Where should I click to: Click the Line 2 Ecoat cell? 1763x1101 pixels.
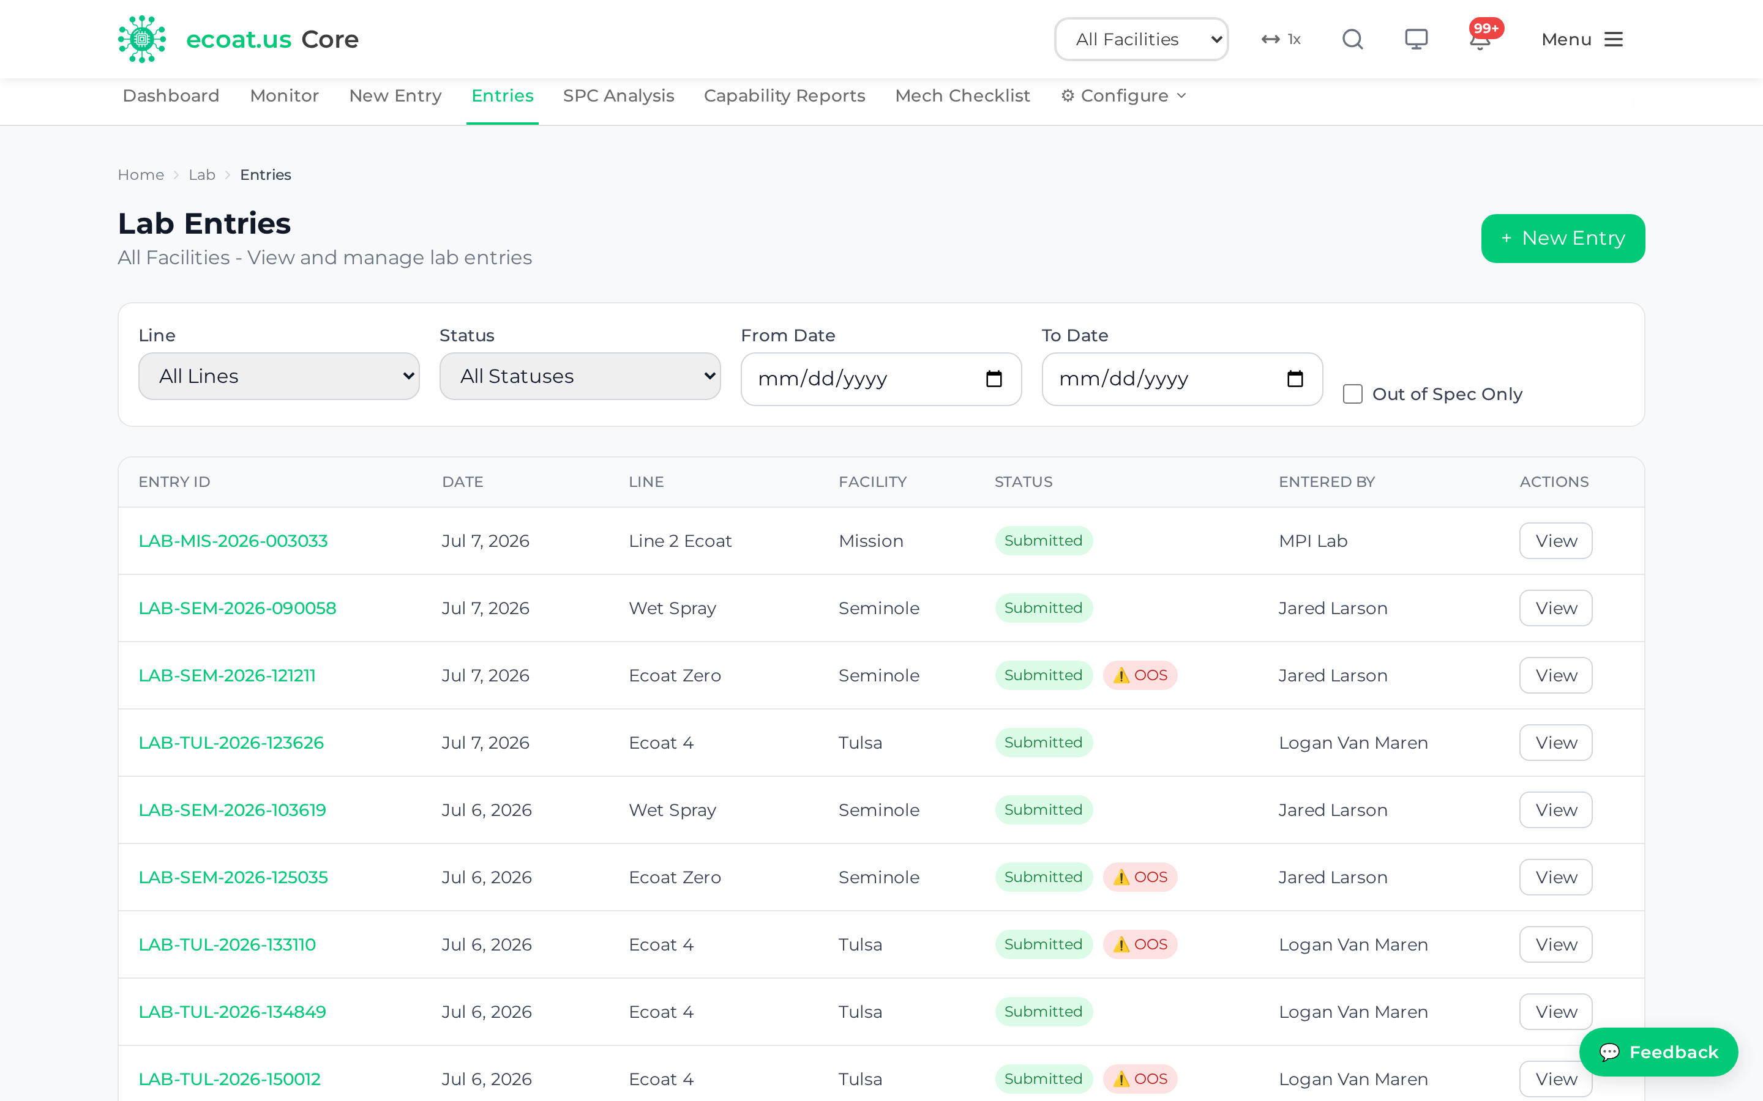coord(679,541)
